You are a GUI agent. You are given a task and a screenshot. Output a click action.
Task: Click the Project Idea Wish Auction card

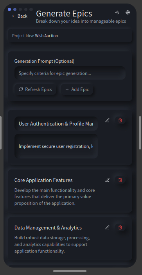click(70, 36)
